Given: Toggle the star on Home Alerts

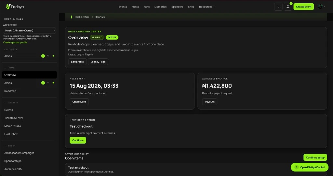Looking at the screenshot, I should pos(54,83).
